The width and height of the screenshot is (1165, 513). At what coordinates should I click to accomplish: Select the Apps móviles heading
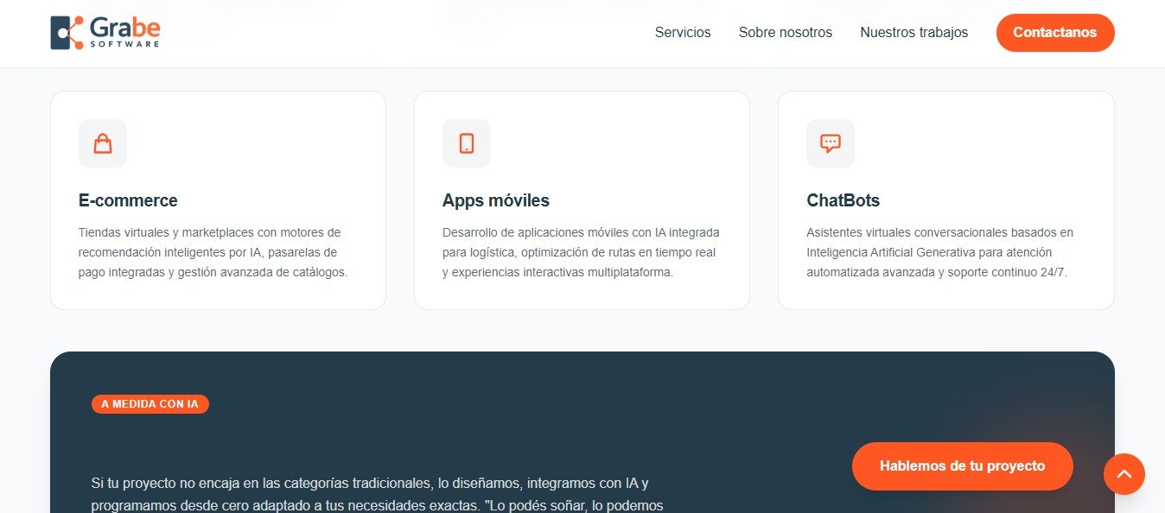496,200
